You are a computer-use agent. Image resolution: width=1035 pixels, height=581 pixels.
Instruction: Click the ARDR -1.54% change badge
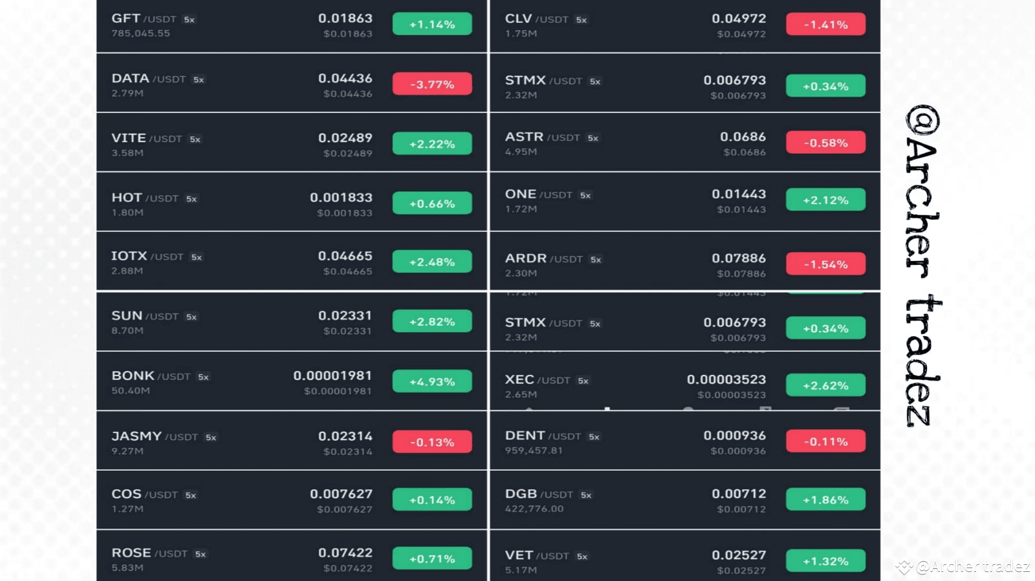coord(825,264)
